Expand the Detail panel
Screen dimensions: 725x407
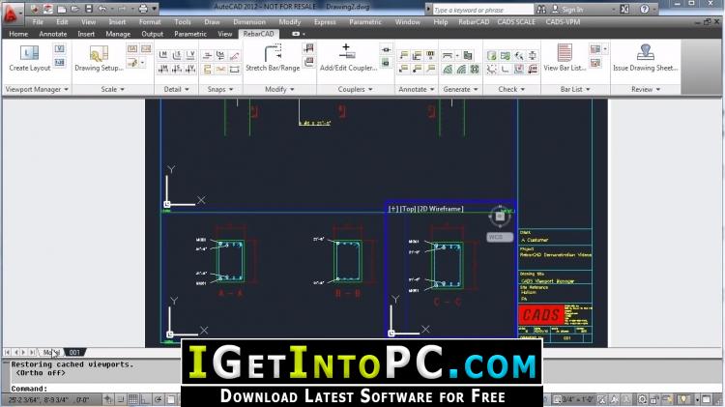pyautogui.click(x=176, y=89)
